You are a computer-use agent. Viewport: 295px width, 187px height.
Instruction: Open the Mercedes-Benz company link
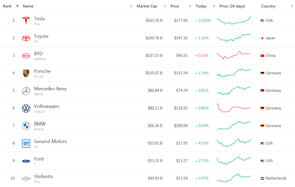(50, 89)
